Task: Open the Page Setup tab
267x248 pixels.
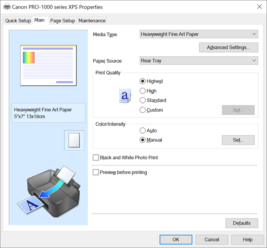Action: (62, 21)
